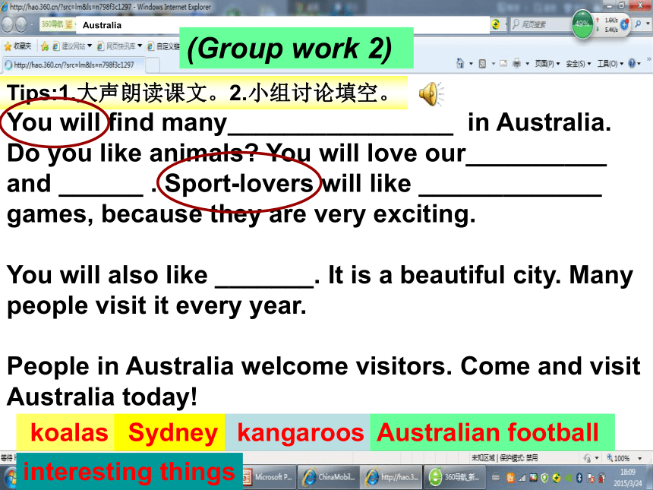Expand the search provider dropdown arrow
The image size is (653, 490).
pyautogui.click(x=647, y=24)
